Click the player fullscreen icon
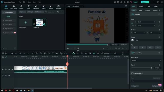Screen dimensions: 164x92 click(126, 48)
